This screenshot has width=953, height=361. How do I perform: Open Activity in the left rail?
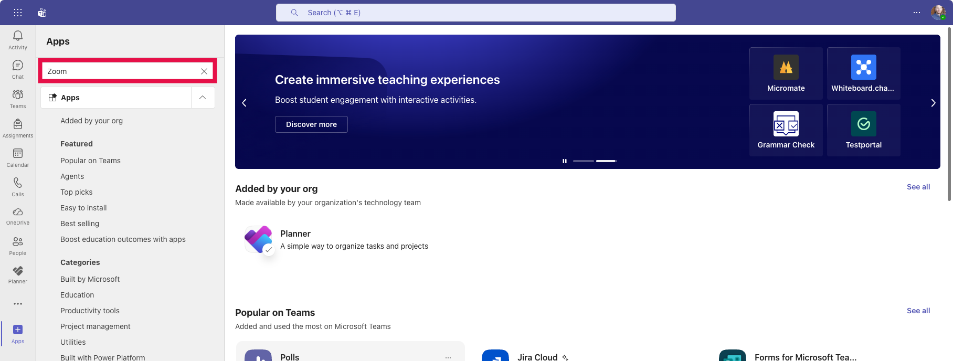[18, 40]
